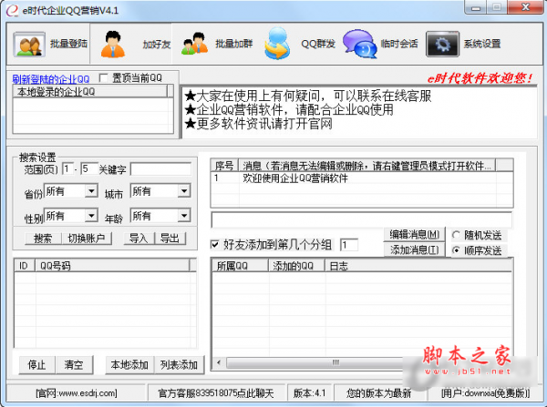
Task: Click the range end page field showing 5
Action: click(x=88, y=169)
